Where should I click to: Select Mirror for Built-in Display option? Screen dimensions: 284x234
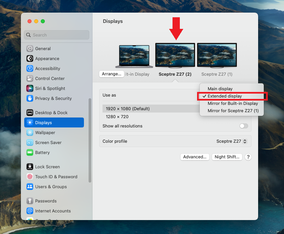click(233, 103)
